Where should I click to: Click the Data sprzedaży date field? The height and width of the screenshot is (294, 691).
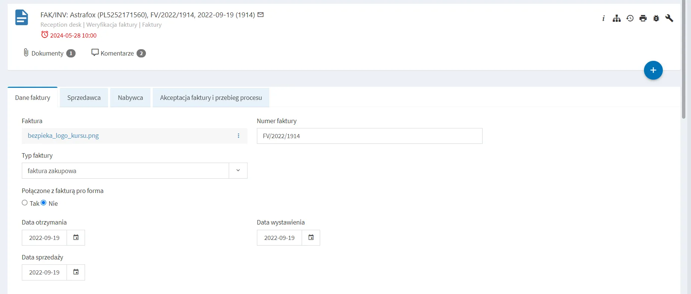(x=44, y=272)
